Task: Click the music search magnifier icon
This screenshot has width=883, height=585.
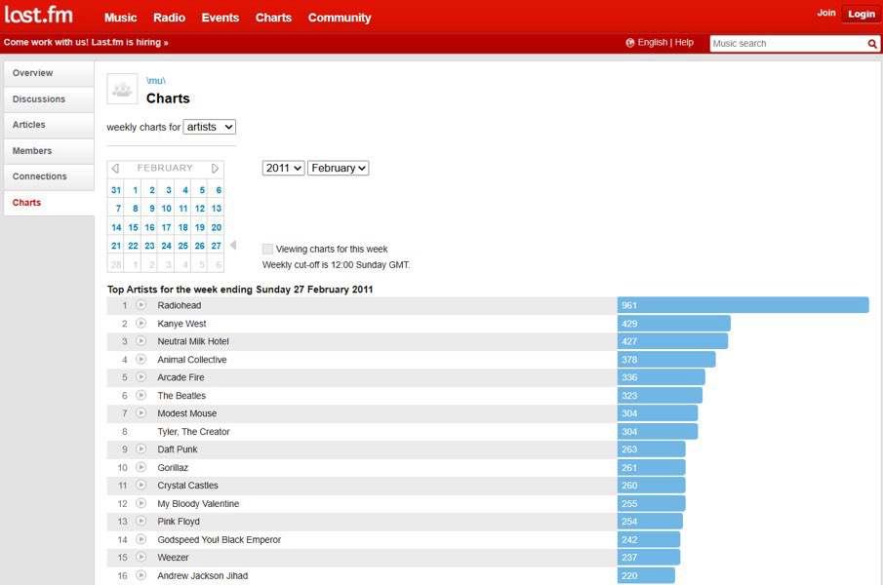Action: click(x=871, y=43)
